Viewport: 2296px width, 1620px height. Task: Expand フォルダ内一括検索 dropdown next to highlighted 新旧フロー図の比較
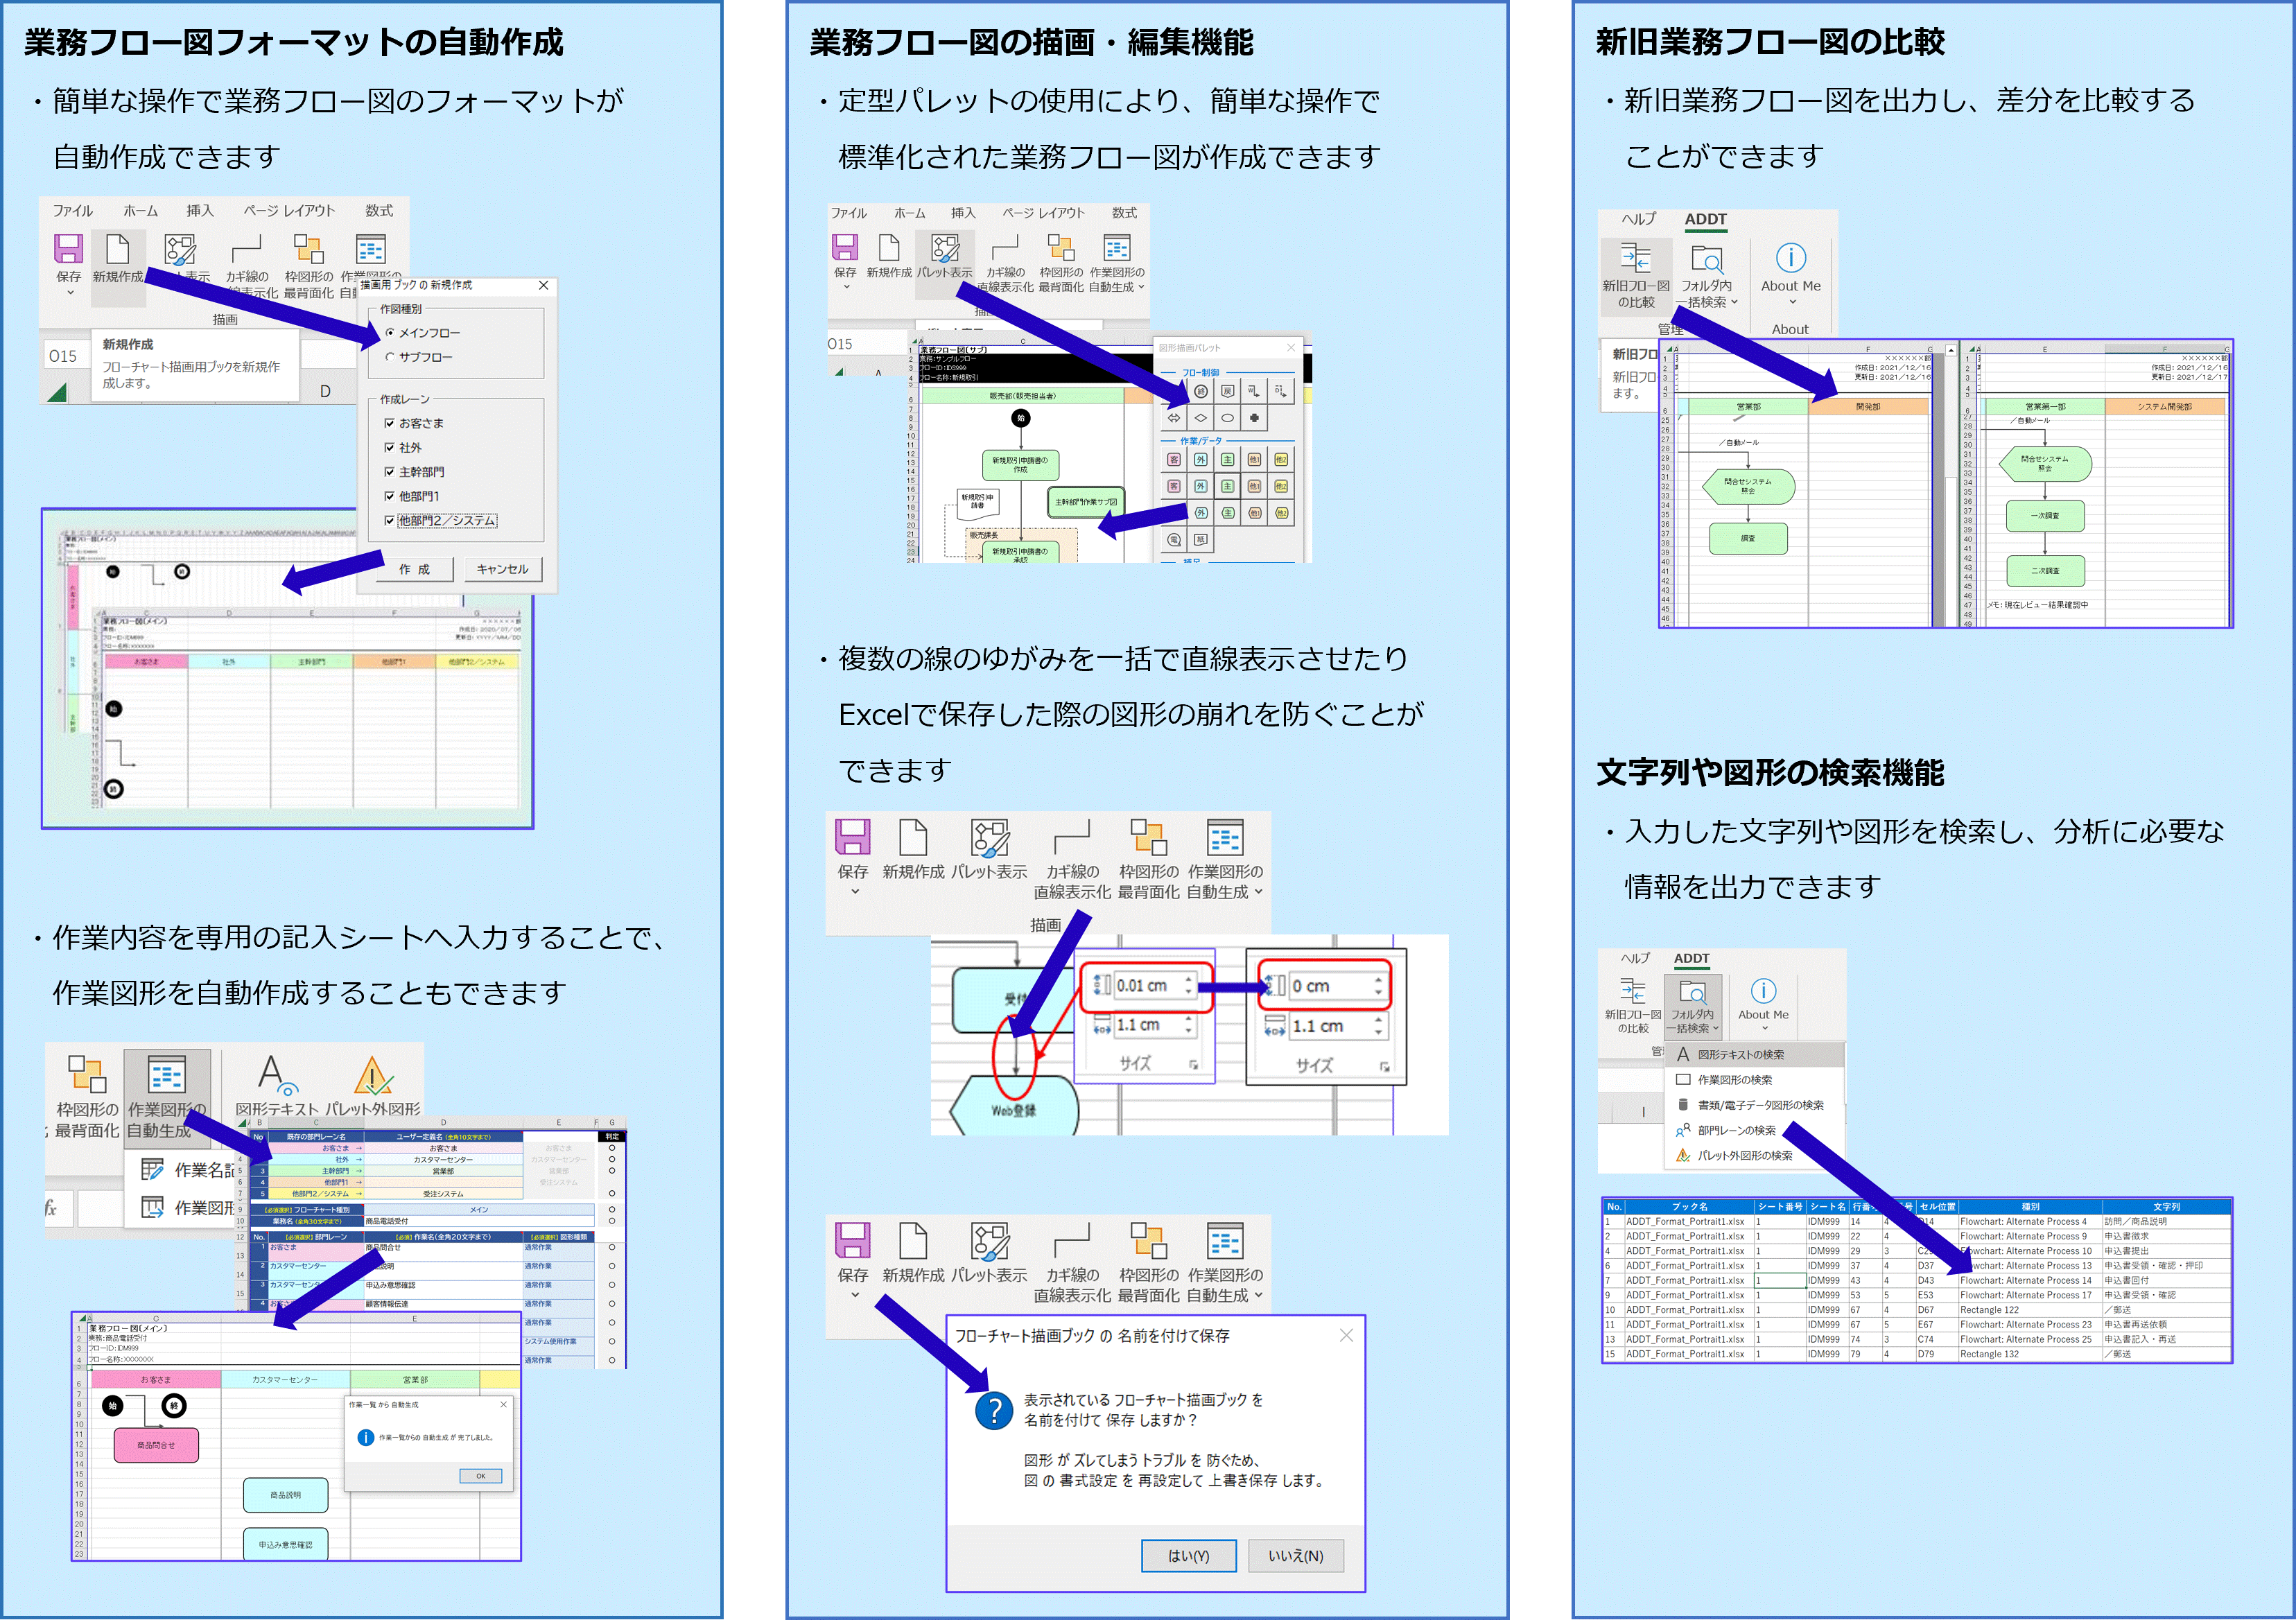[x=1734, y=302]
